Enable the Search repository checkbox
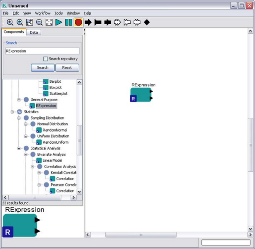Viewport: 255px width, 249px height. tap(46, 59)
